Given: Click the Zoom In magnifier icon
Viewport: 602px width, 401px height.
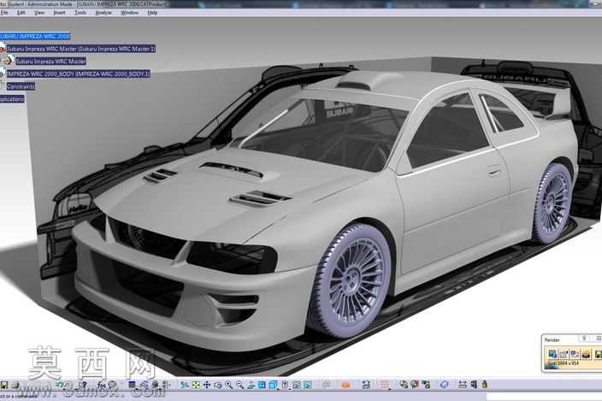Looking at the screenshot, I should [x=229, y=385].
